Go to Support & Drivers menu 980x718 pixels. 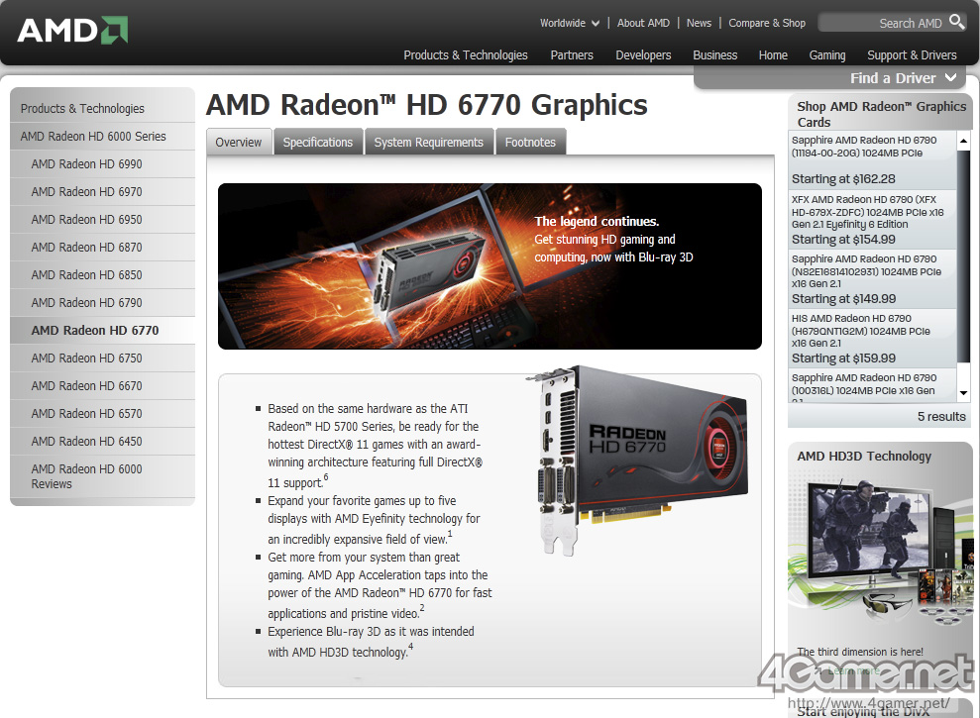click(x=912, y=55)
